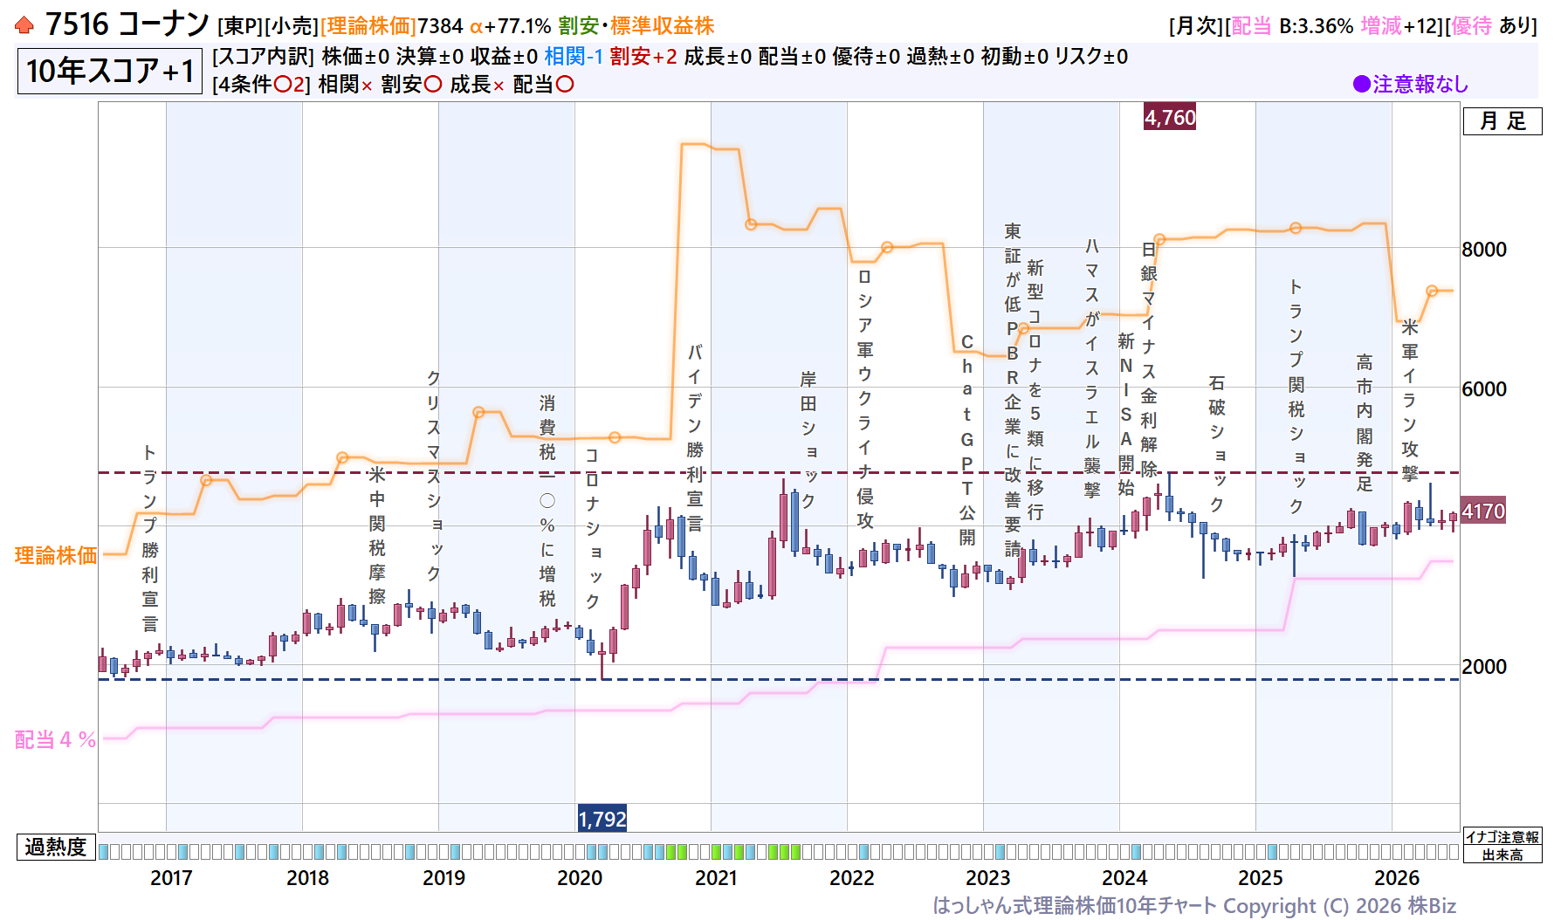Click the 1,792 low price label

[602, 819]
